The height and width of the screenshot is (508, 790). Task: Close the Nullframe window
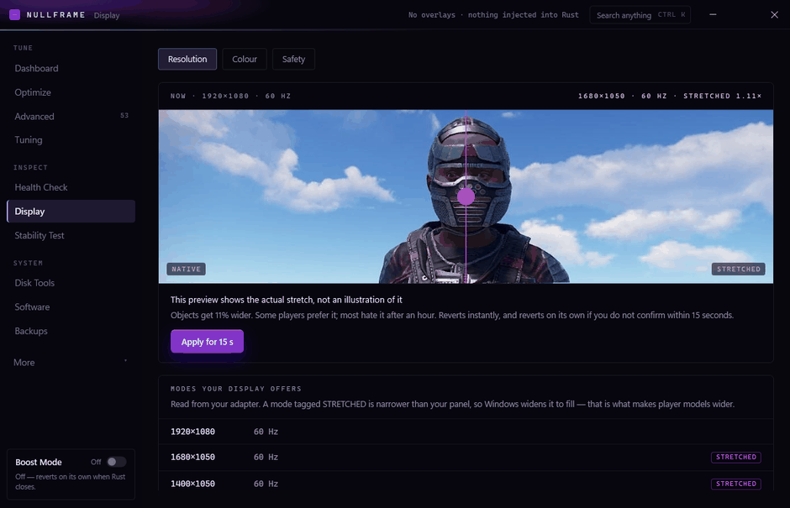coord(774,14)
